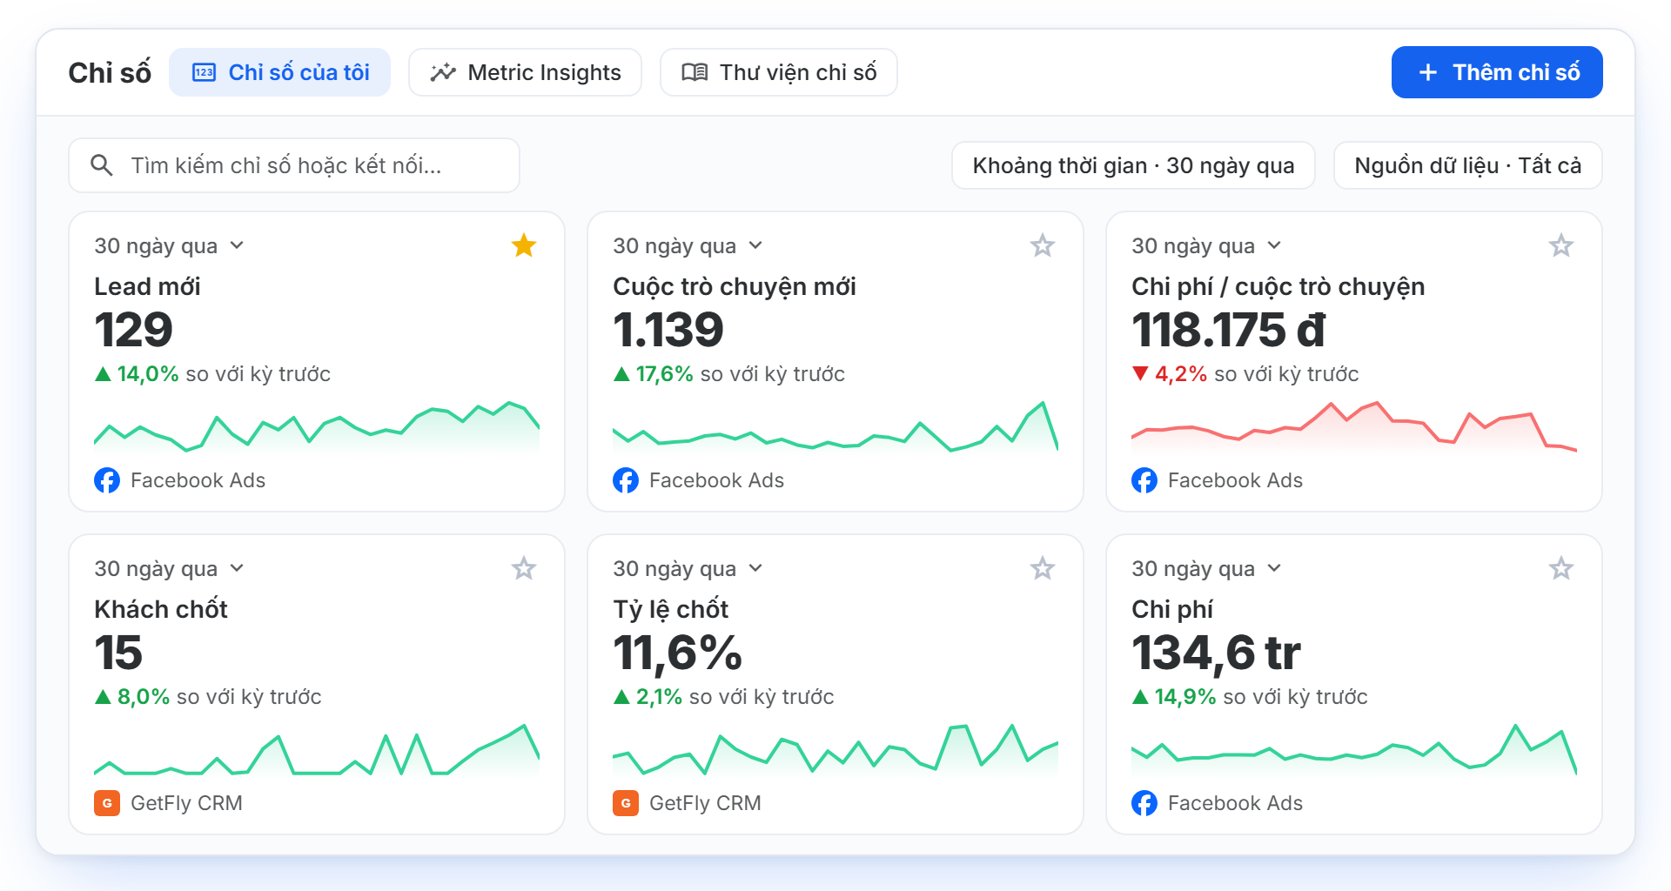1671x891 pixels.
Task: Click the Metric Insights sparkline icon
Action: [443, 72]
